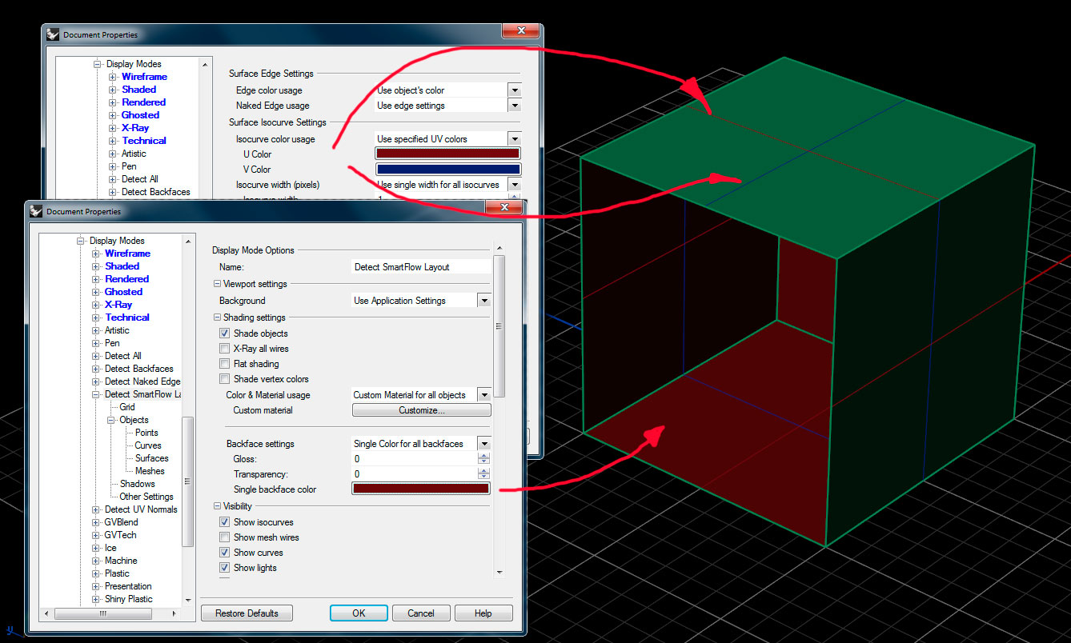Collapse Display Modes node in front dialog tree
1071x643 pixels.
click(x=80, y=241)
